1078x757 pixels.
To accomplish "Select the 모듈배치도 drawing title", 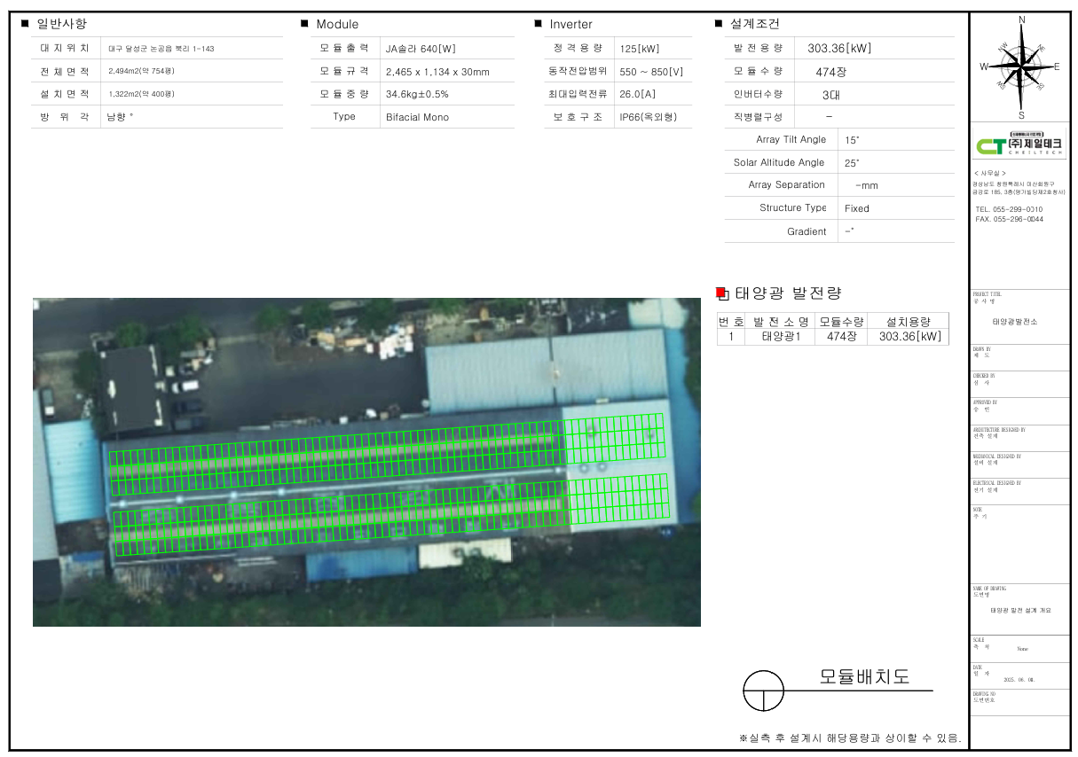I will (864, 677).
